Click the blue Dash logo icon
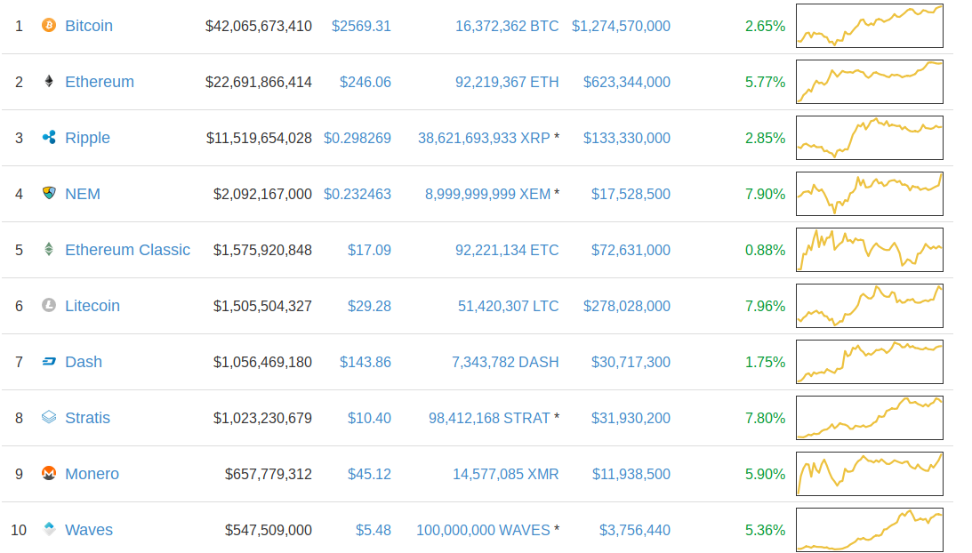The width and height of the screenshot is (972, 553). click(x=49, y=362)
